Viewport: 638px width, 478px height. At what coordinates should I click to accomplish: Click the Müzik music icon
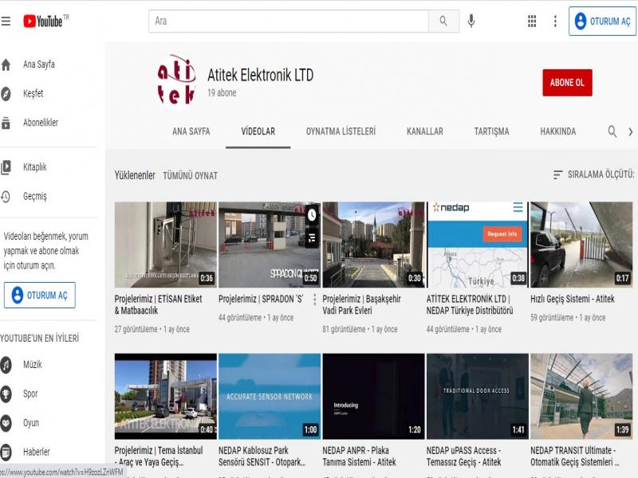pos(6,365)
